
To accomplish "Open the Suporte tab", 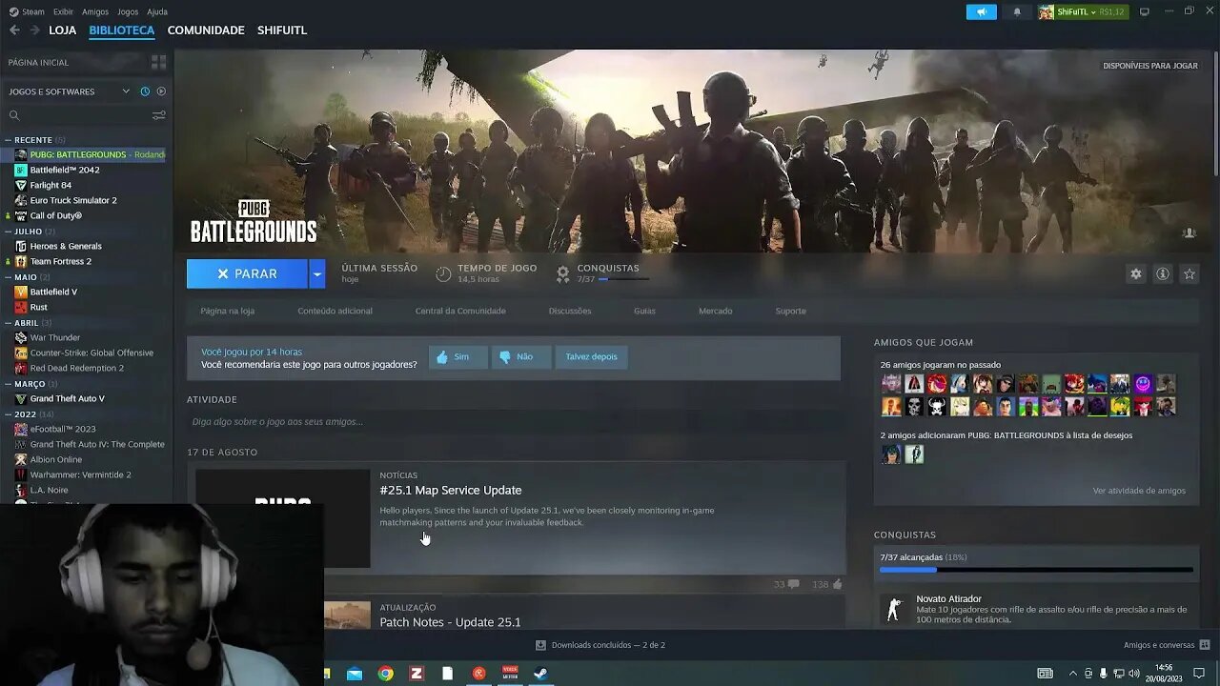I will coord(790,311).
